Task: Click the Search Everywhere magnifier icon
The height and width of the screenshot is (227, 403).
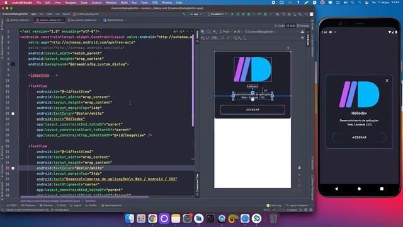Action: click(306, 14)
